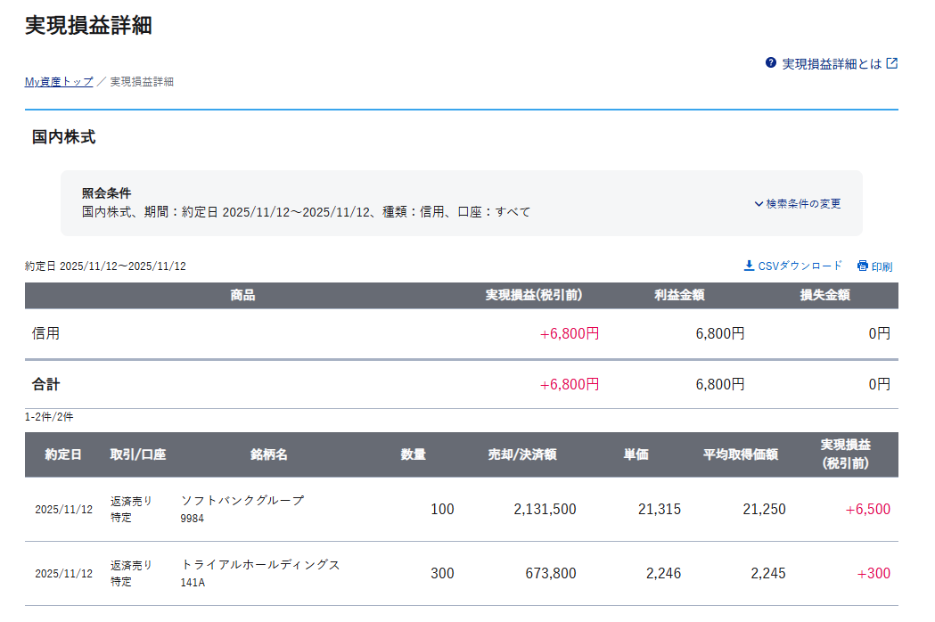The height and width of the screenshot is (622, 935).
Task: Click the 売却/決済額 column header
Action: [522, 454]
